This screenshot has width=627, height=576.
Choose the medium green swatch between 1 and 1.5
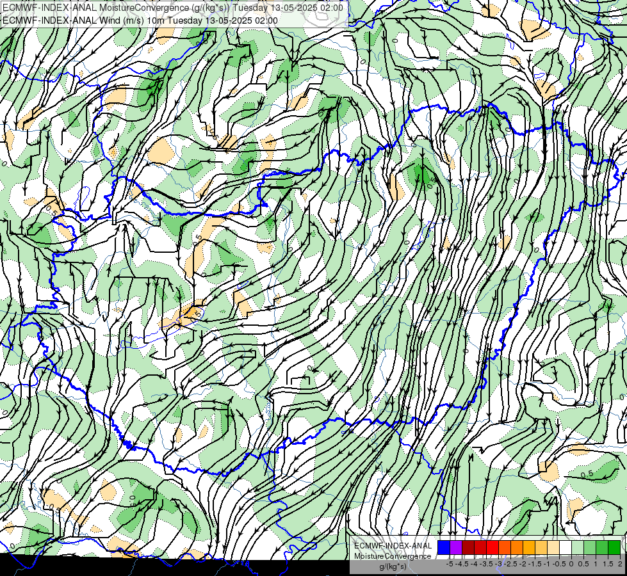(602, 547)
